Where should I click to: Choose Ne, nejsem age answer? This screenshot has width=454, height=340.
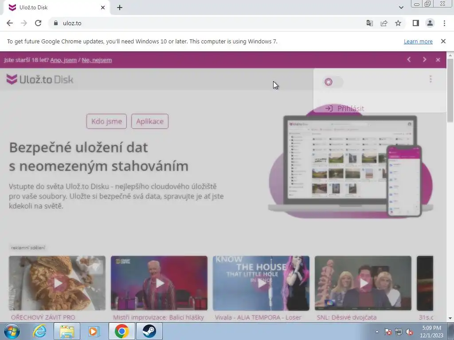pyautogui.click(x=97, y=60)
